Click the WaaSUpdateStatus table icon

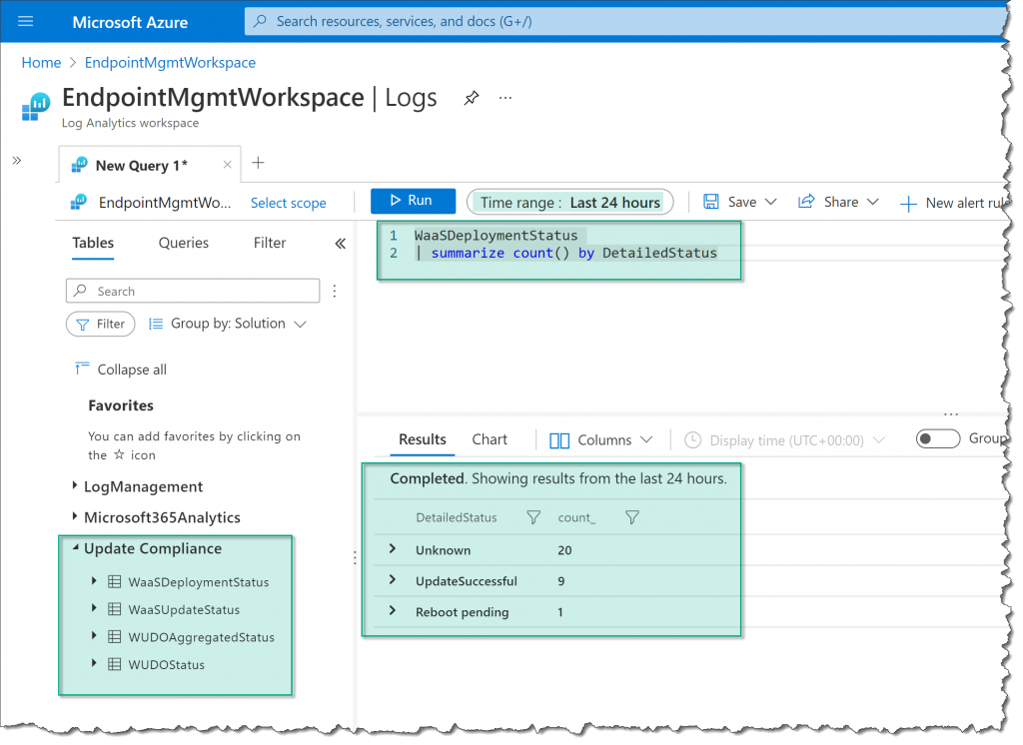click(x=114, y=609)
